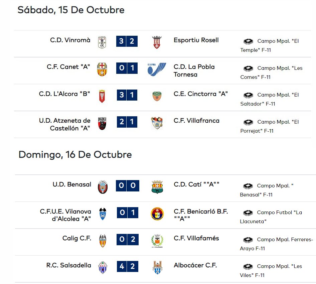Click the stadium icon beside Campo Mpal. "El Temple"
Viewport: 316px width, 284px height.
click(248, 41)
